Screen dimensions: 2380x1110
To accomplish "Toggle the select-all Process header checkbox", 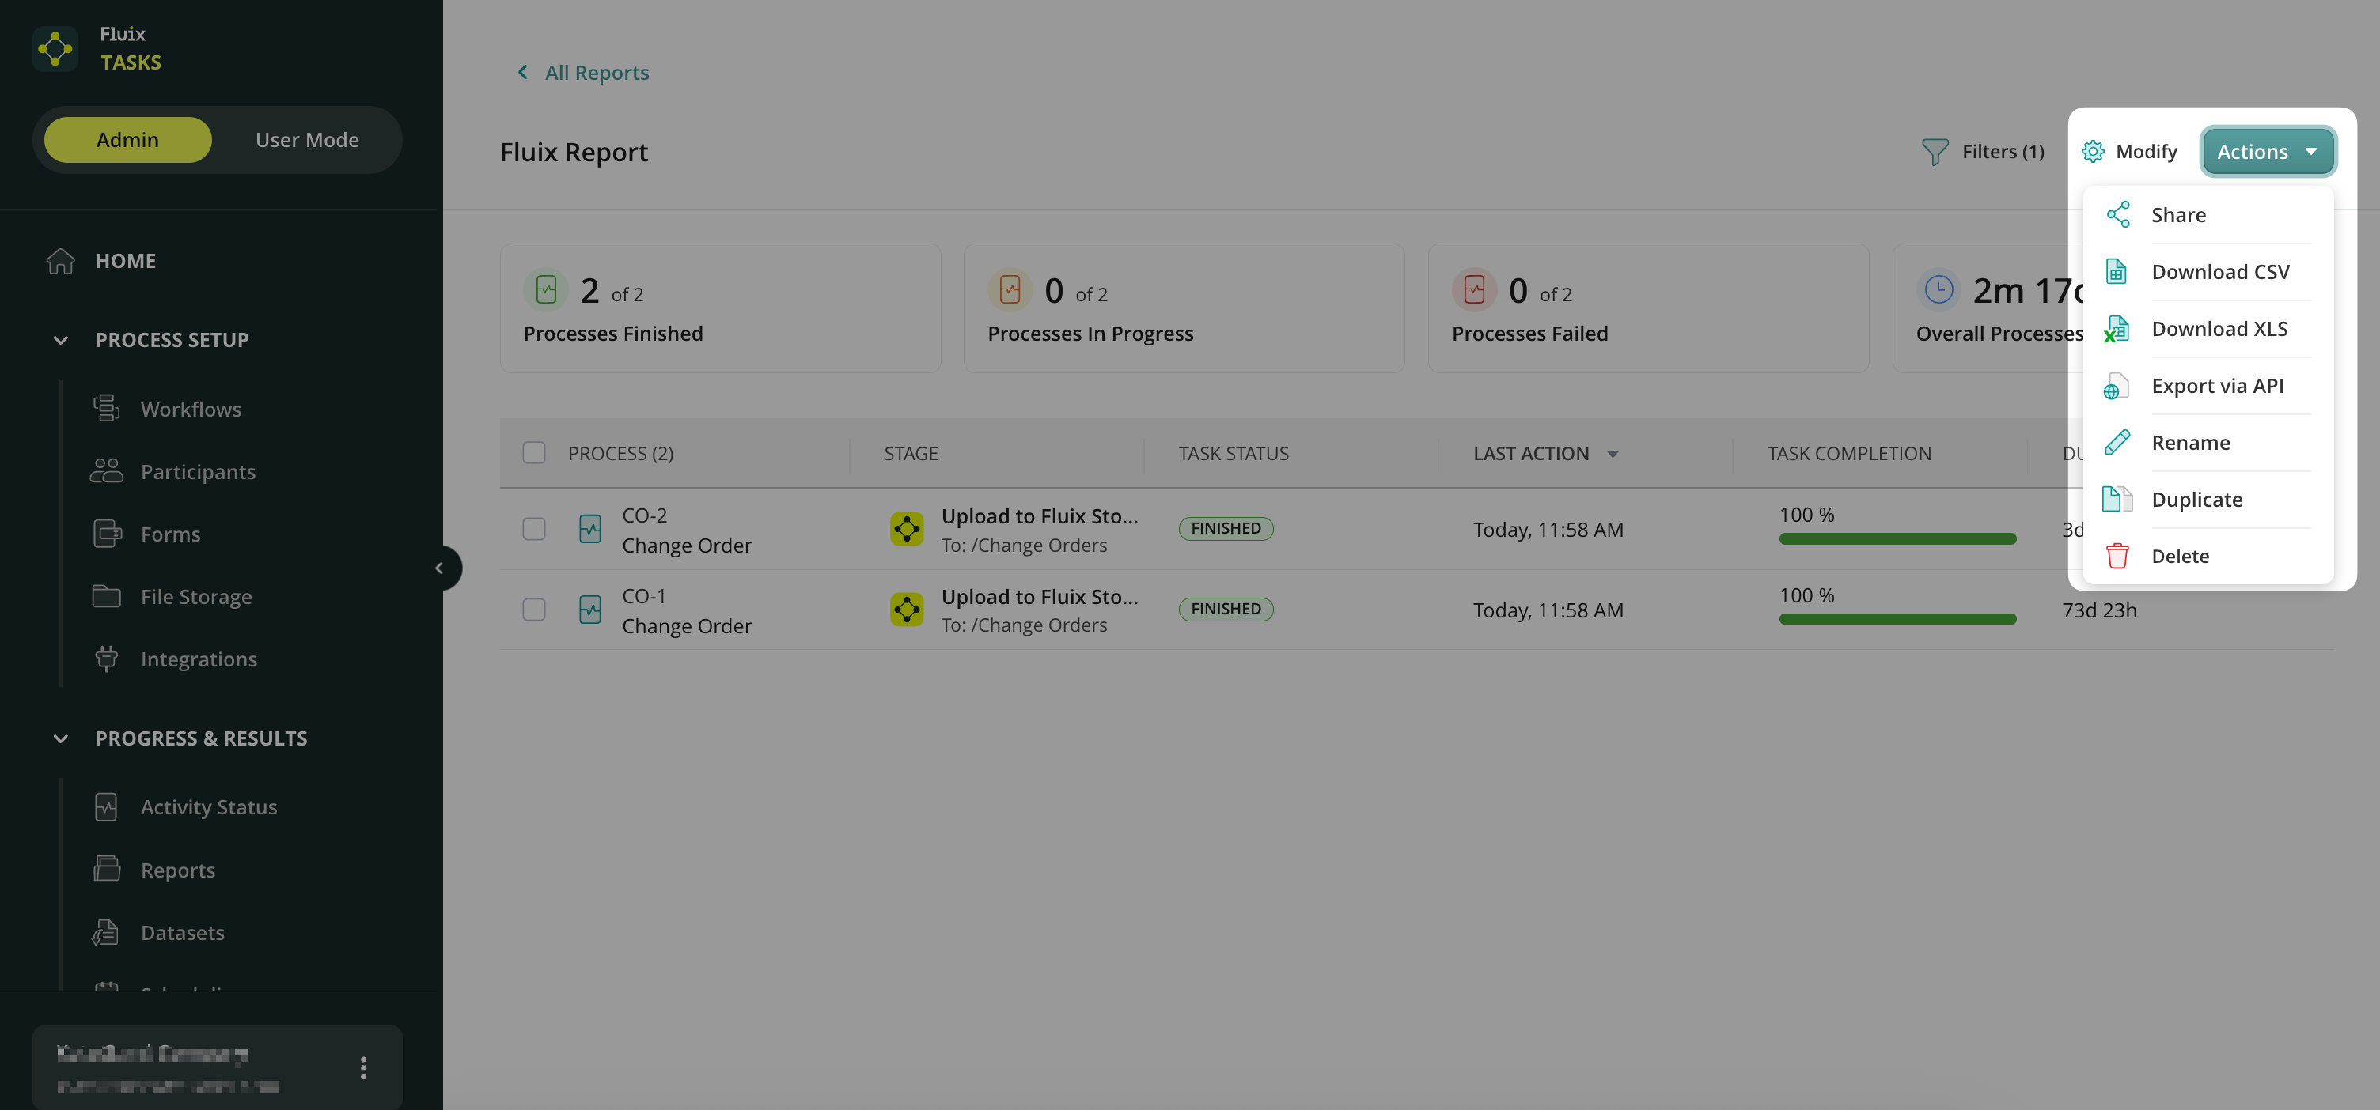I will point(534,452).
